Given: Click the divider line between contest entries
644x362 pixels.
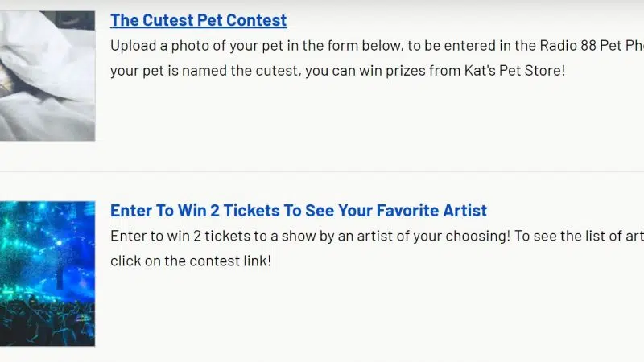Looking at the screenshot, I should 322,171.
